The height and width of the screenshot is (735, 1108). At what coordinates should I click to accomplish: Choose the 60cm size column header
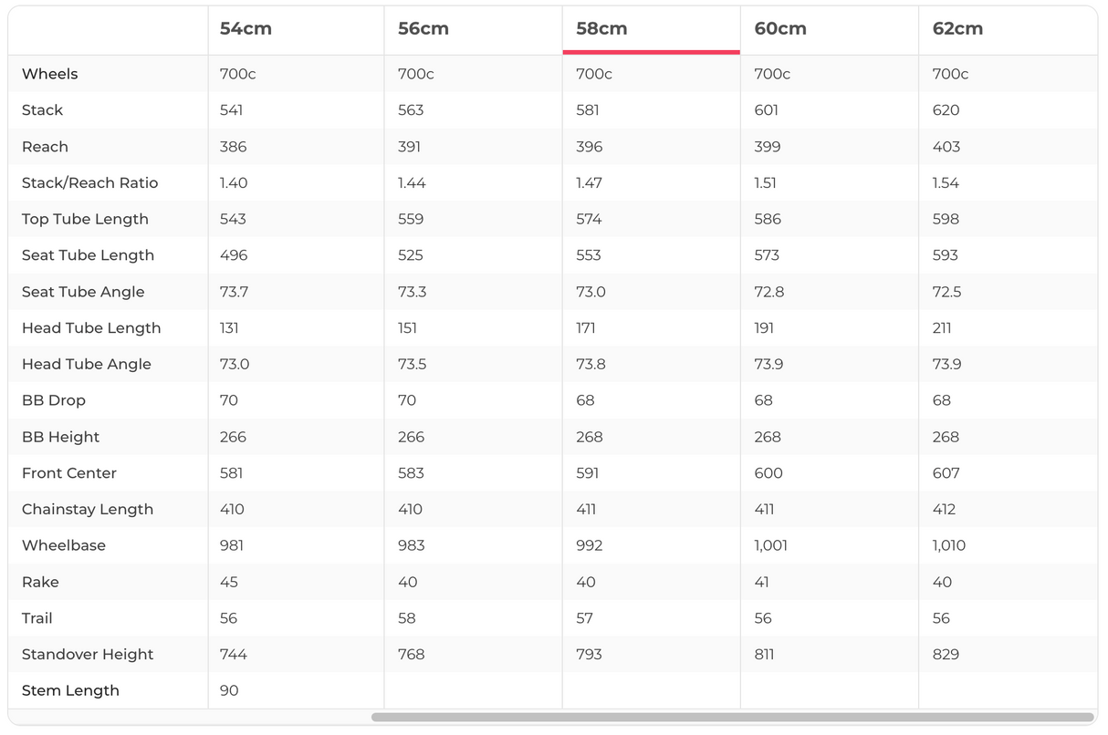coord(780,28)
